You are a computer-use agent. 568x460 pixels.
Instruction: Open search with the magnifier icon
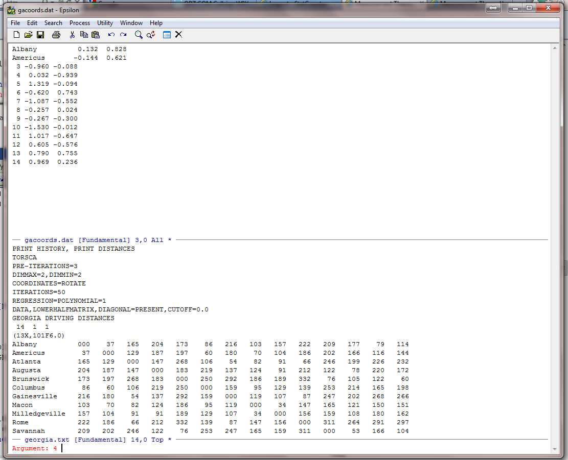pos(139,35)
